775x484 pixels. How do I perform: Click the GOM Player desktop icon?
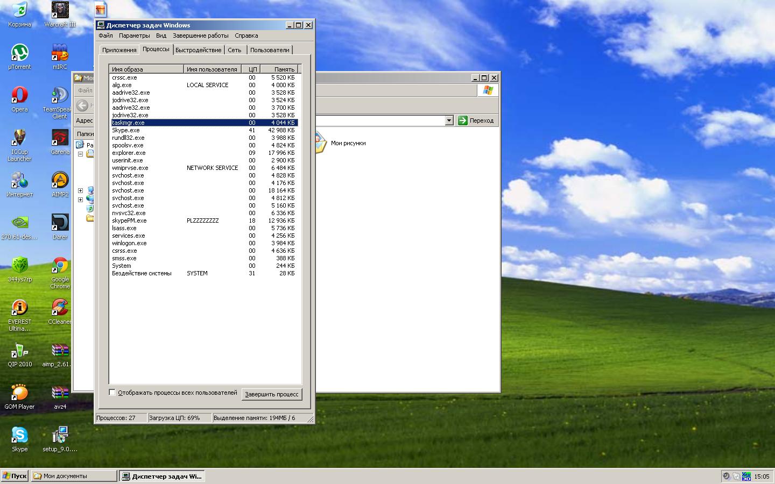click(x=20, y=394)
